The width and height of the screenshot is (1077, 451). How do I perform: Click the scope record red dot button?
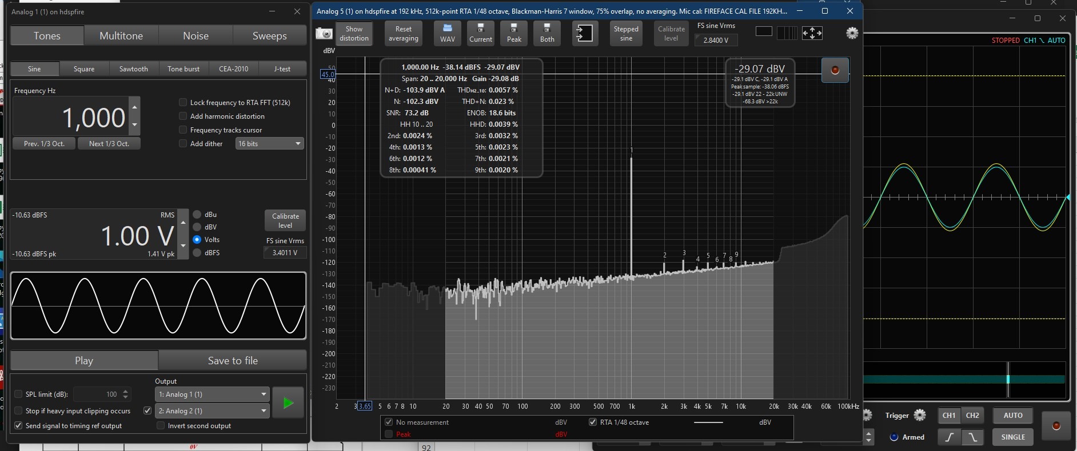tap(1056, 426)
